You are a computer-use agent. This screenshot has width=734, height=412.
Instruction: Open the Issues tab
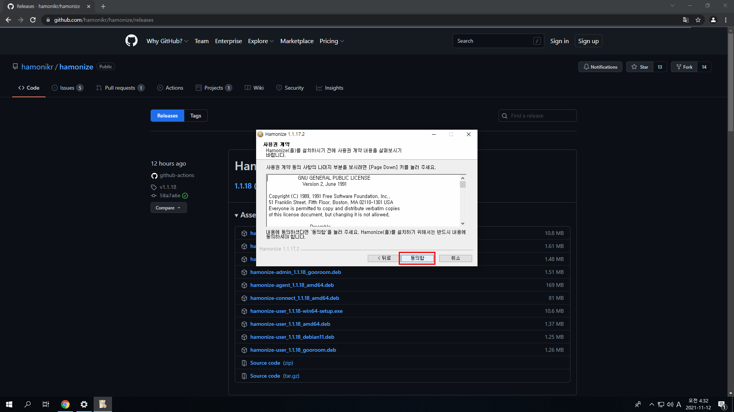coord(68,88)
